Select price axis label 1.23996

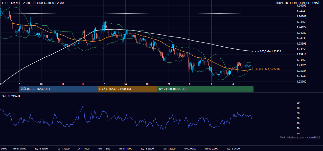pos(302,44)
